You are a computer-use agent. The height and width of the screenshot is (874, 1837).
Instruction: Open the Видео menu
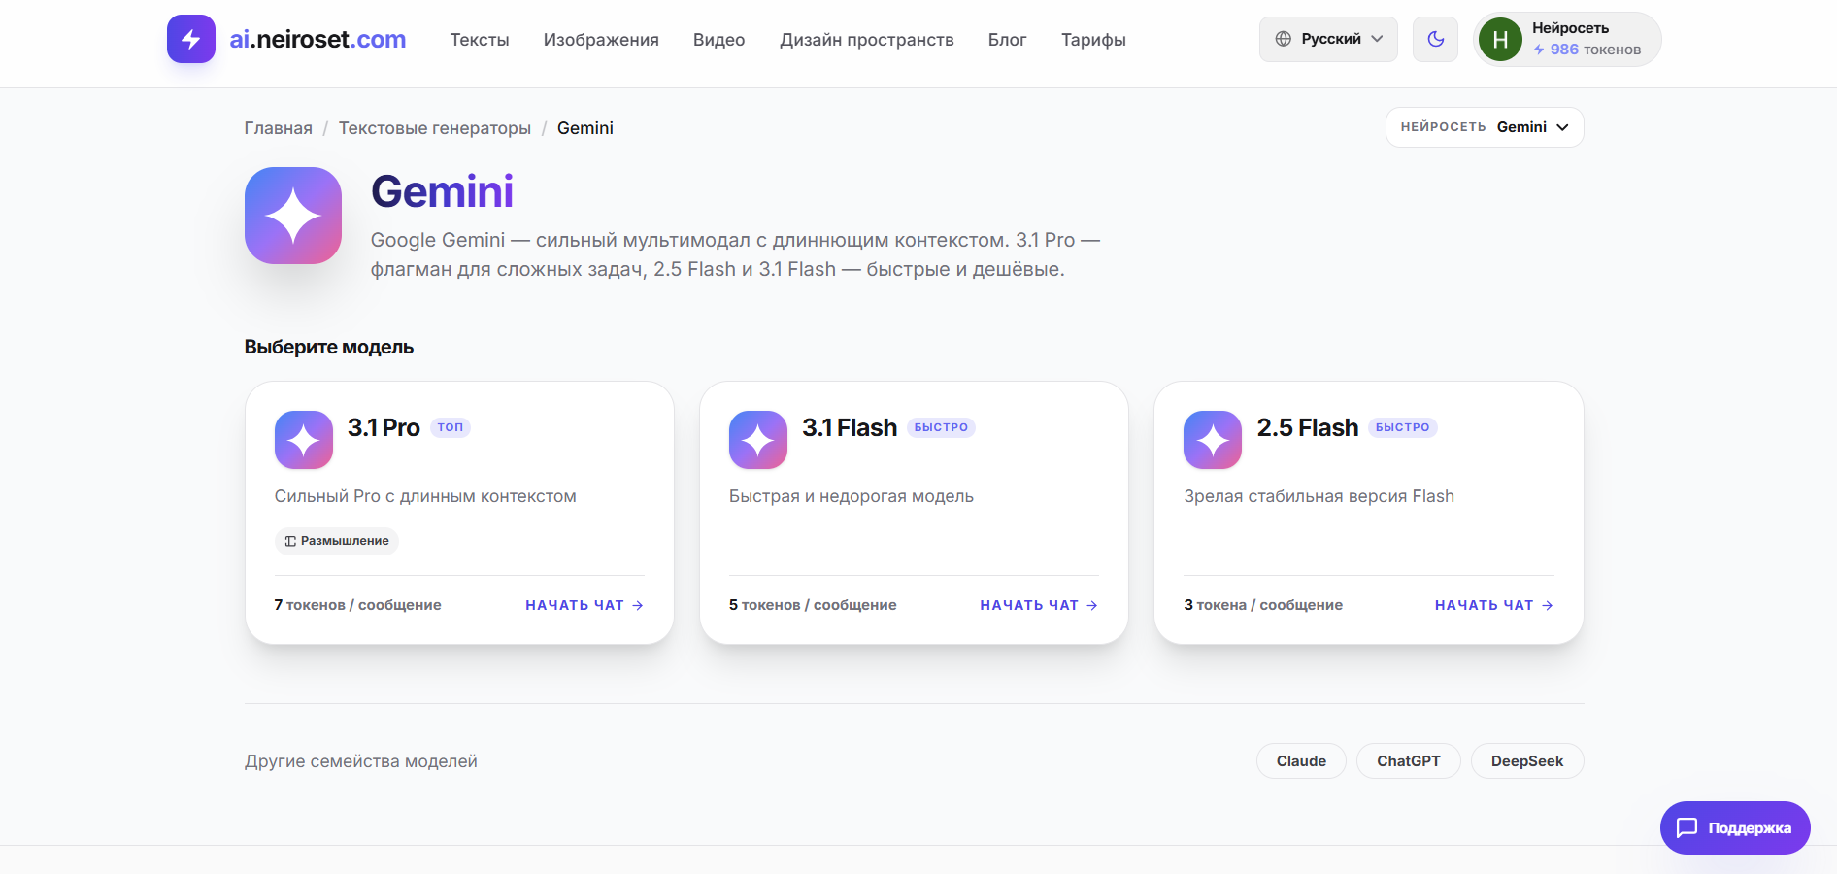[719, 40]
